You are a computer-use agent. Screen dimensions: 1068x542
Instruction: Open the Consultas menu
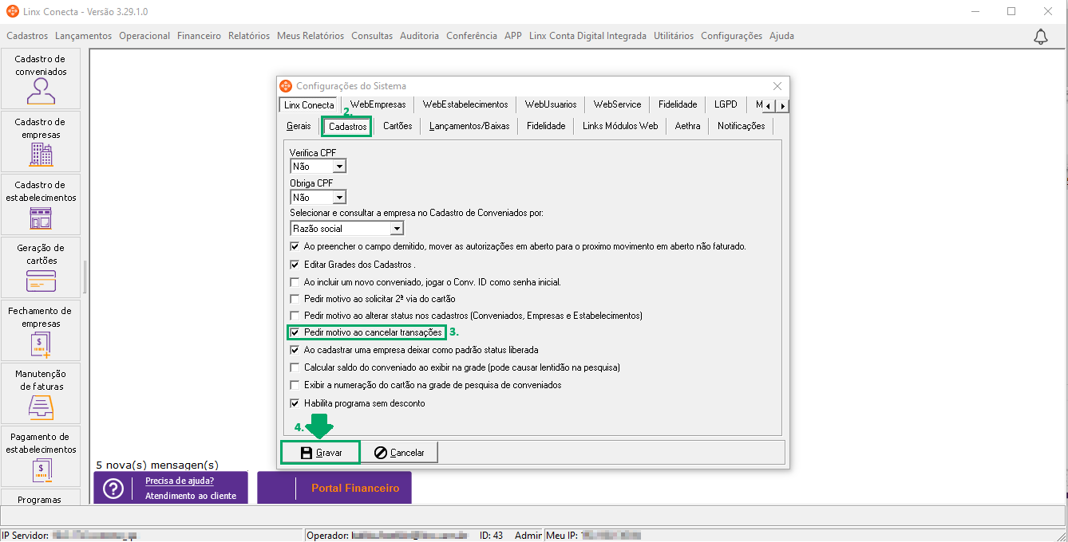(372, 36)
